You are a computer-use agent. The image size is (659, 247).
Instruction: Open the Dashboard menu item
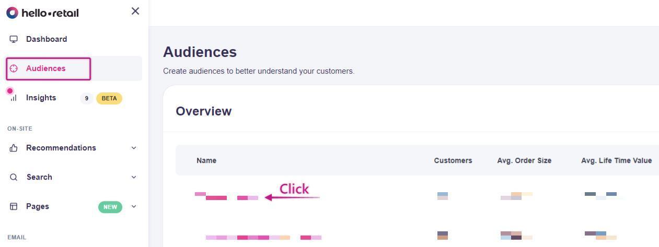click(47, 39)
